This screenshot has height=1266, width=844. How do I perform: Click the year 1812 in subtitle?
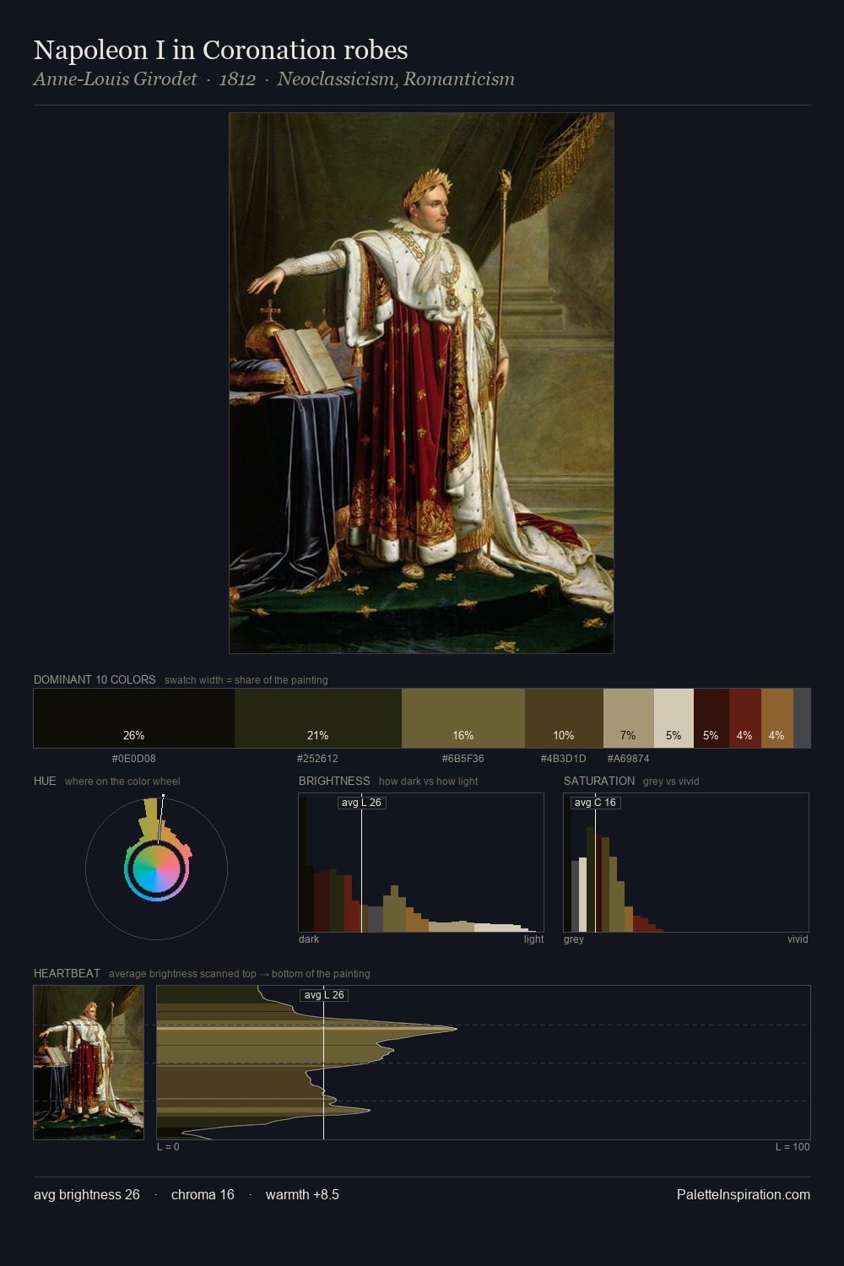pyautogui.click(x=237, y=79)
